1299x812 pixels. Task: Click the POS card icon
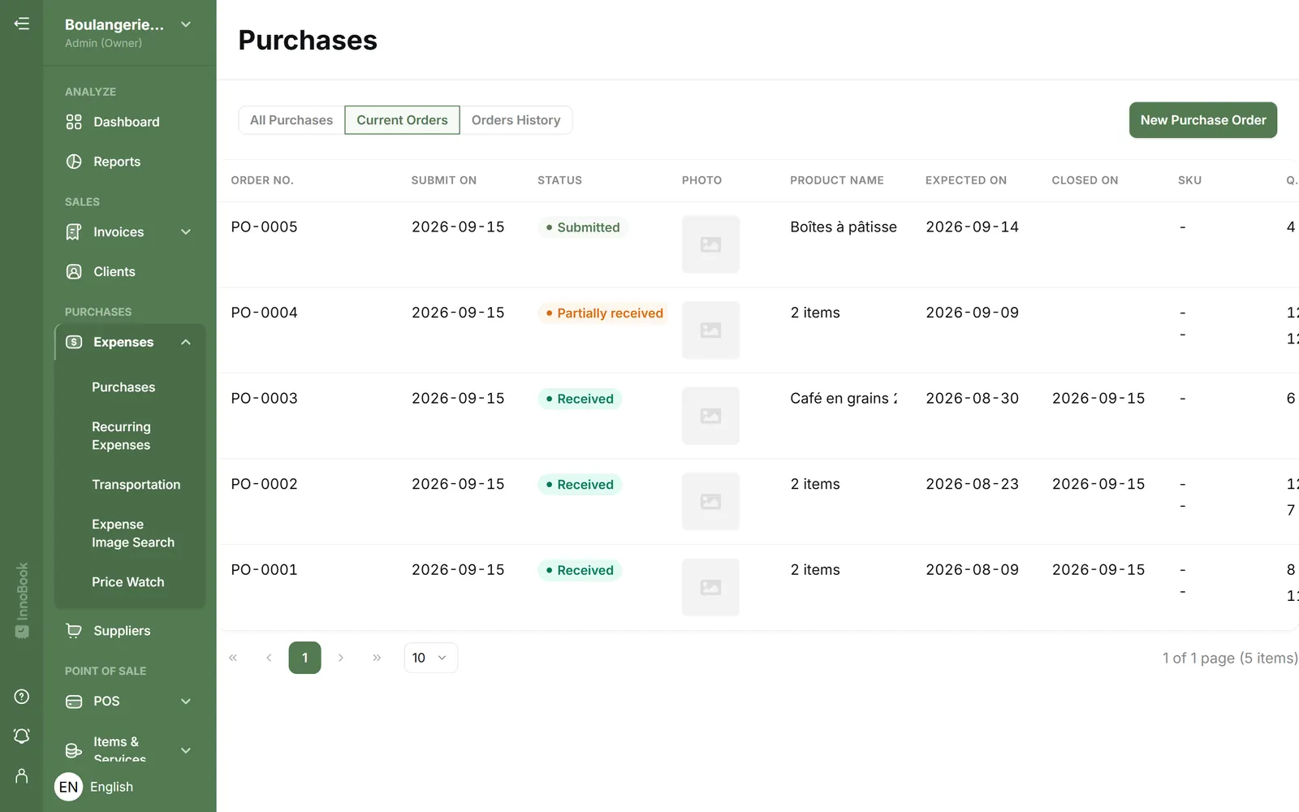click(x=74, y=702)
